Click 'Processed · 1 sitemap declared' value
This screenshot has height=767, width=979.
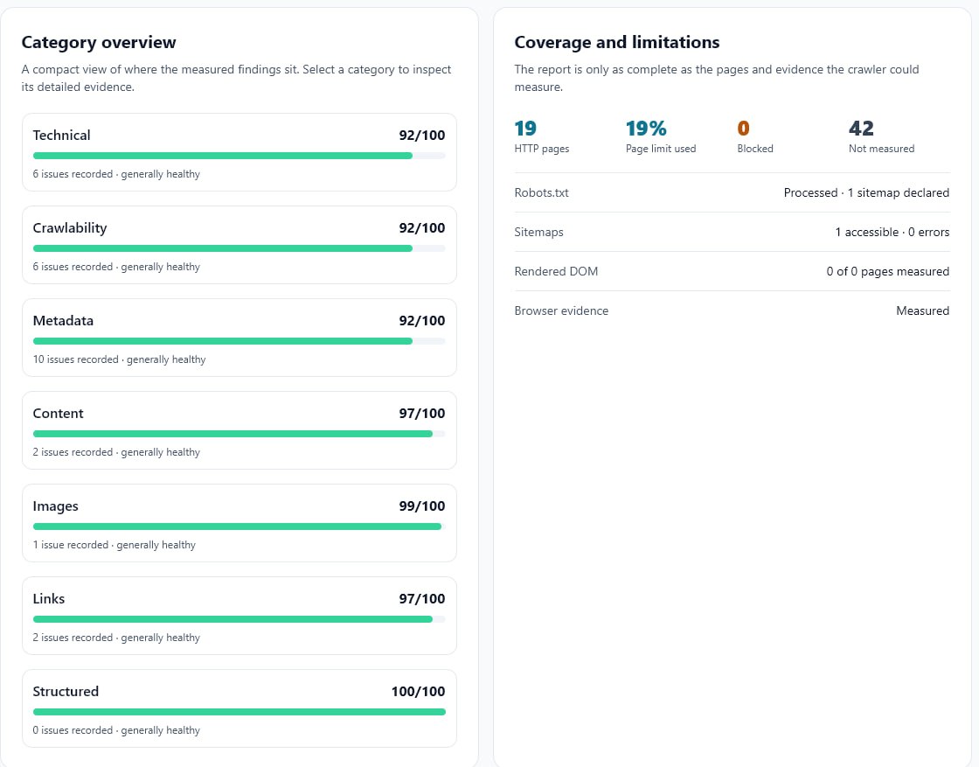pos(866,193)
